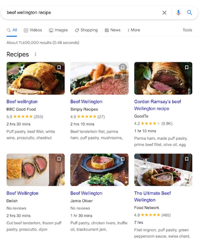Expand the More search categories dropdown

133,30
